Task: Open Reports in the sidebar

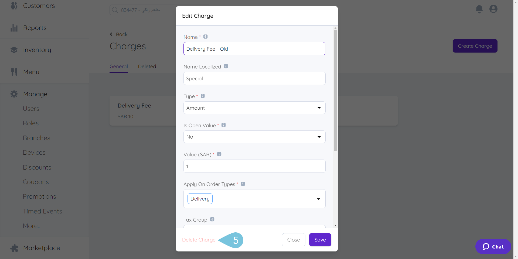Action: coord(35,28)
